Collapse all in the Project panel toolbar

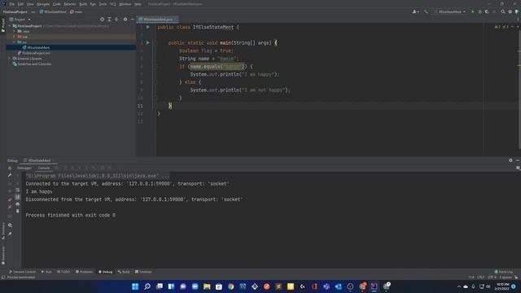point(116,20)
